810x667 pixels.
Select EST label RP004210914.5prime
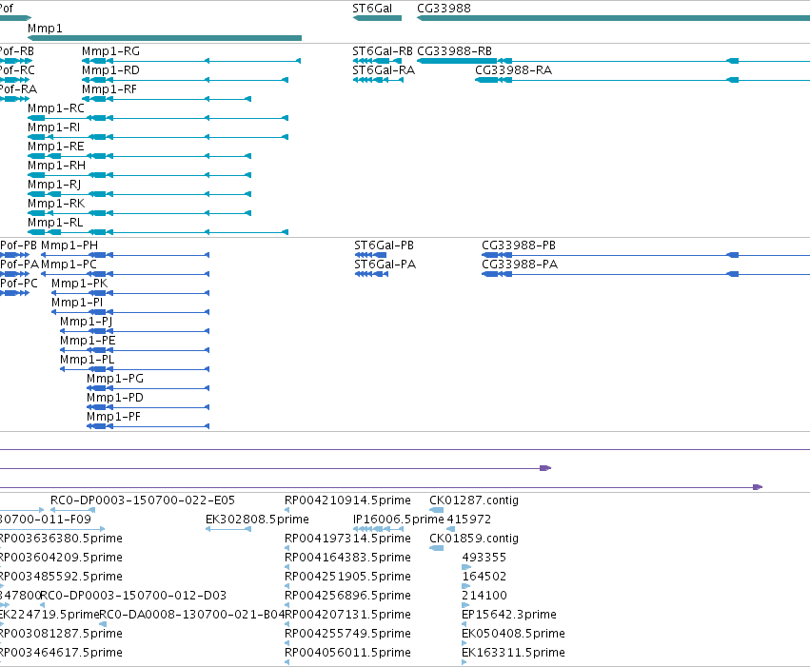coord(347,500)
